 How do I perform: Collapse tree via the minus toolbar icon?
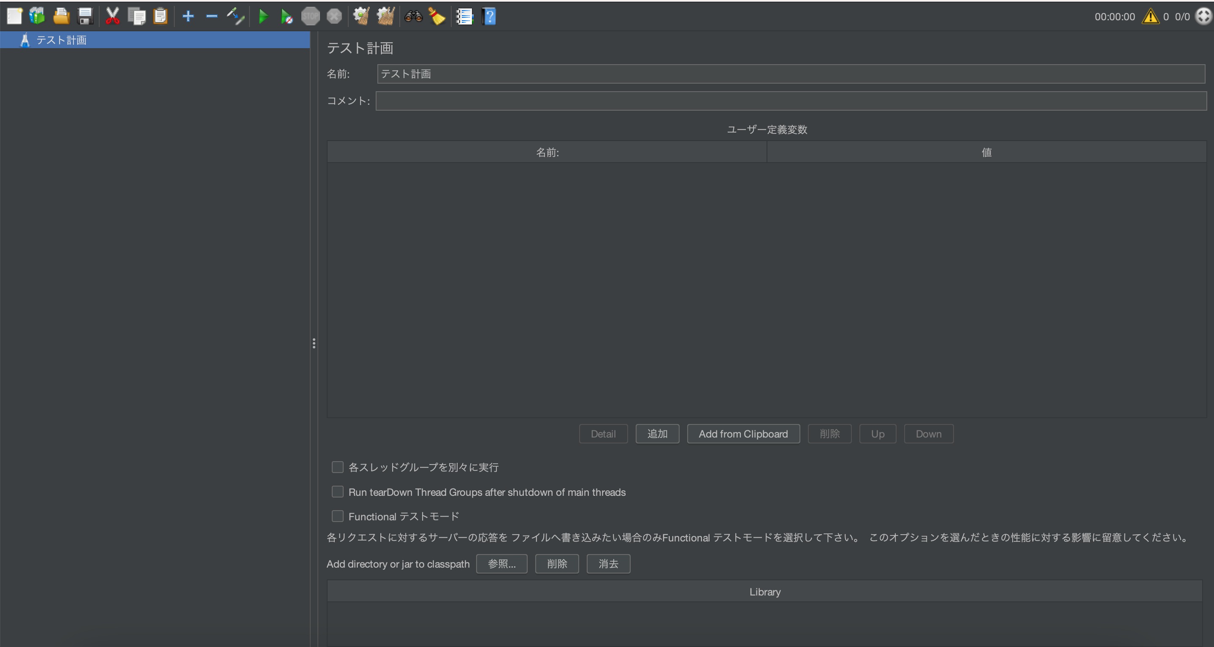tap(211, 16)
